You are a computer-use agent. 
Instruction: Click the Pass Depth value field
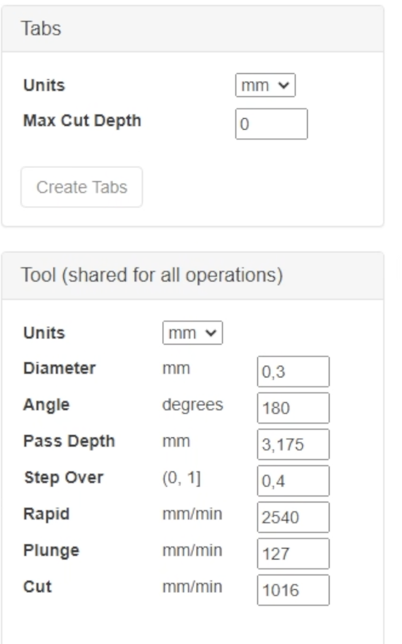[x=293, y=445]
